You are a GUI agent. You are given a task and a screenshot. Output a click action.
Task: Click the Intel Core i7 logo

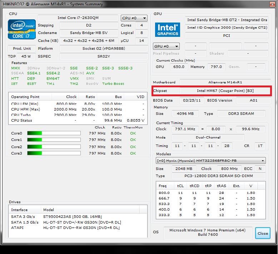click(x=22, y=29)
